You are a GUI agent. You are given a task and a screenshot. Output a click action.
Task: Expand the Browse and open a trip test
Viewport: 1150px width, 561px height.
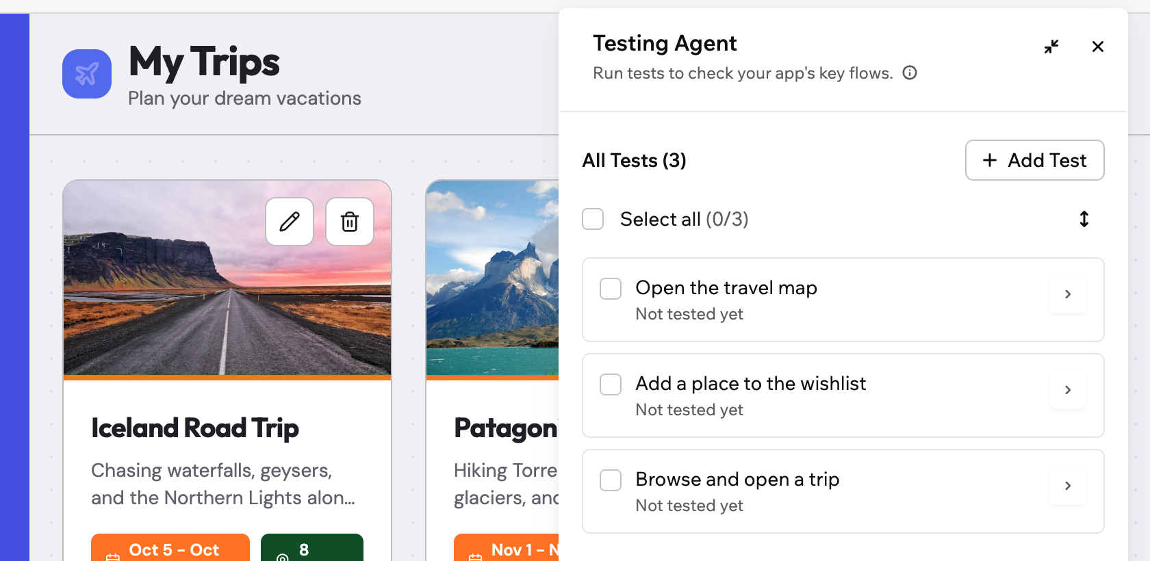1068,486
